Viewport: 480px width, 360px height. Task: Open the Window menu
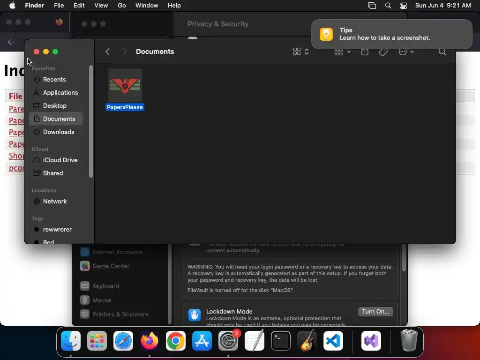click(147, 6)
